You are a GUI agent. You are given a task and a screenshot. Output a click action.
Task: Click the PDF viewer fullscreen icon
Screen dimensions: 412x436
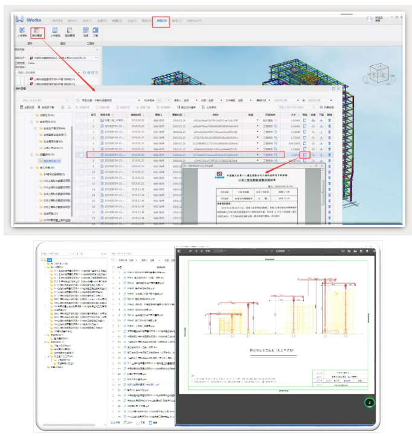click(343, 251)
